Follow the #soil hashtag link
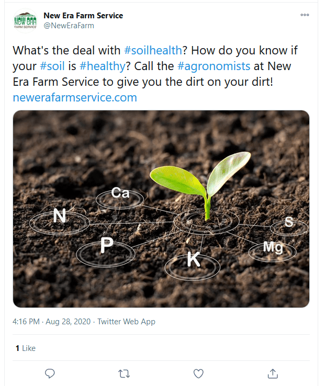 coord(51,66)
